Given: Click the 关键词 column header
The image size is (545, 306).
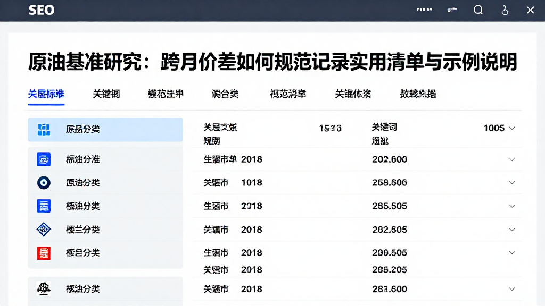Looking at the screenshot, I should click(x=384, y=127).
